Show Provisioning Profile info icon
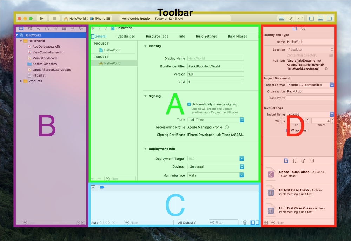The width and height of the screenshot is (351, 241). pos(227,127)
